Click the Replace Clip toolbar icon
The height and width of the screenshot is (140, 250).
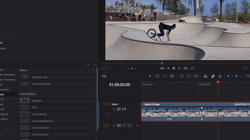tap(196, 76)
